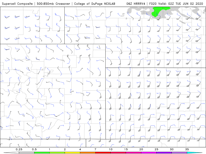The width and height of the screenshot is (206, 154).
Task: Click the "15" colorbar label
Action: (126, 149)
